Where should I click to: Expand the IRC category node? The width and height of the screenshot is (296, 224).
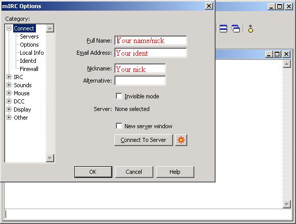tap(9, 77)
